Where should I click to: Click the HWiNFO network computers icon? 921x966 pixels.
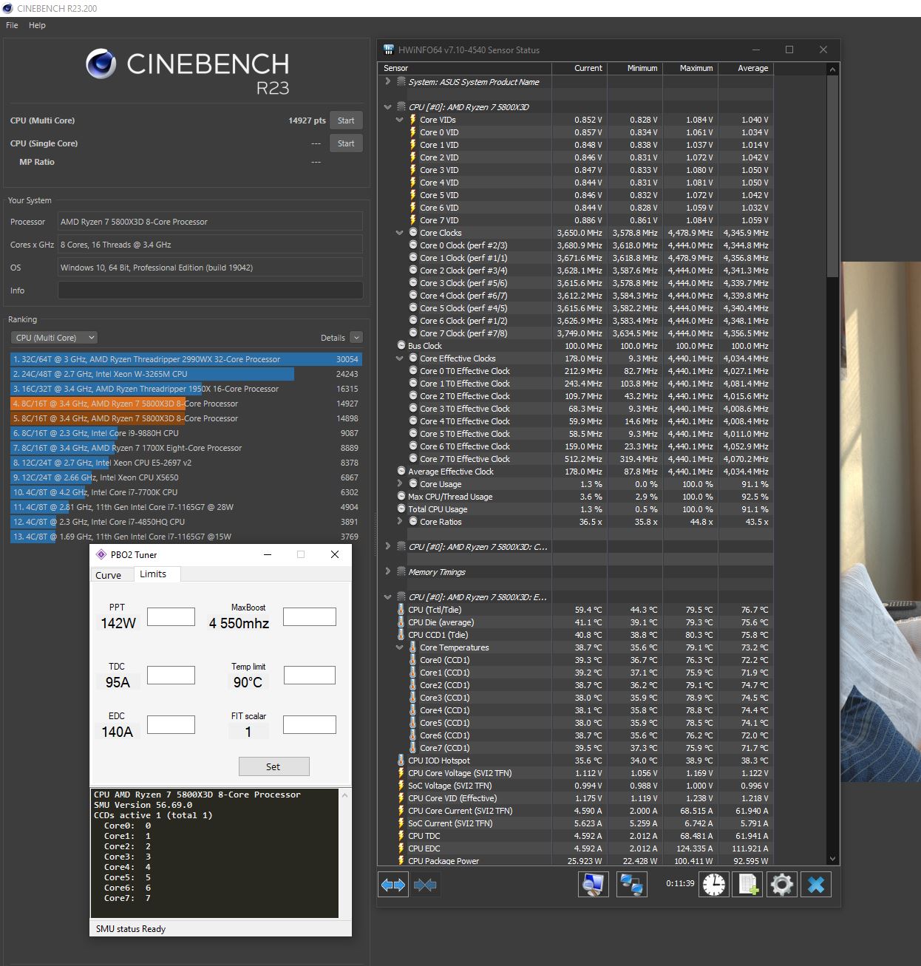coord(631,885)
